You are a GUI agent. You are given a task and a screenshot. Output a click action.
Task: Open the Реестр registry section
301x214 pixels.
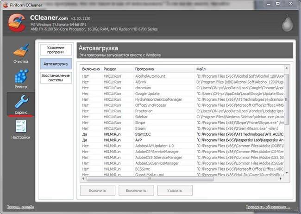coord(21,79)
